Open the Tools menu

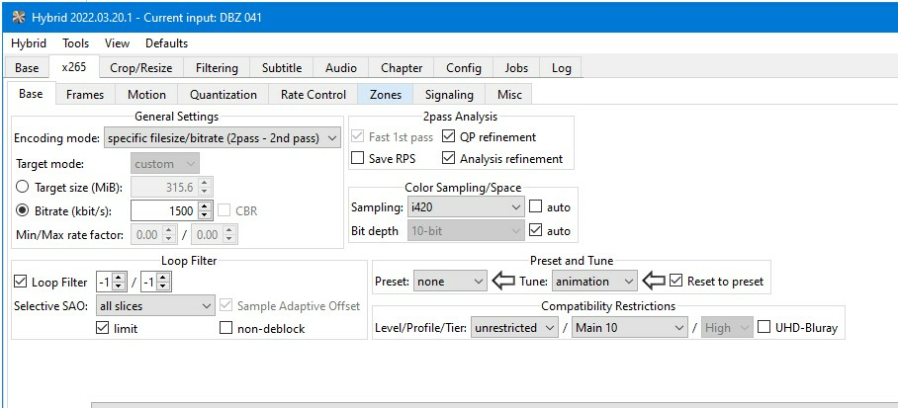tap(75, 43)
